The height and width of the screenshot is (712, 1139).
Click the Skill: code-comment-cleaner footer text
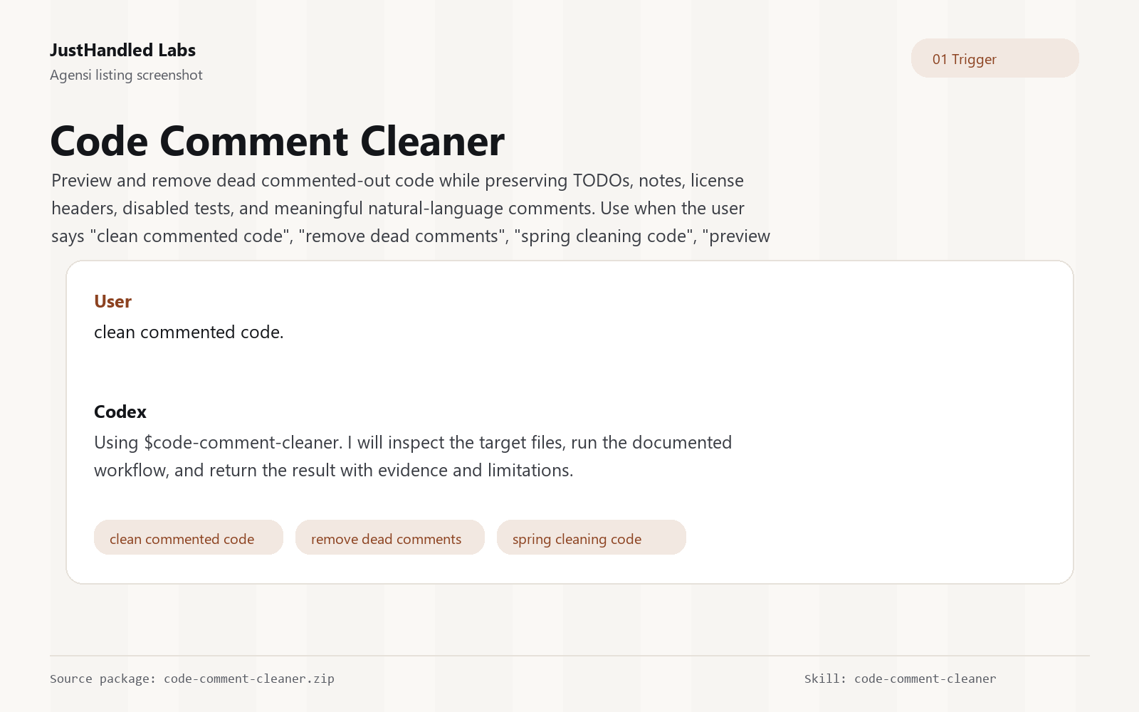click(x=901, y=679)
